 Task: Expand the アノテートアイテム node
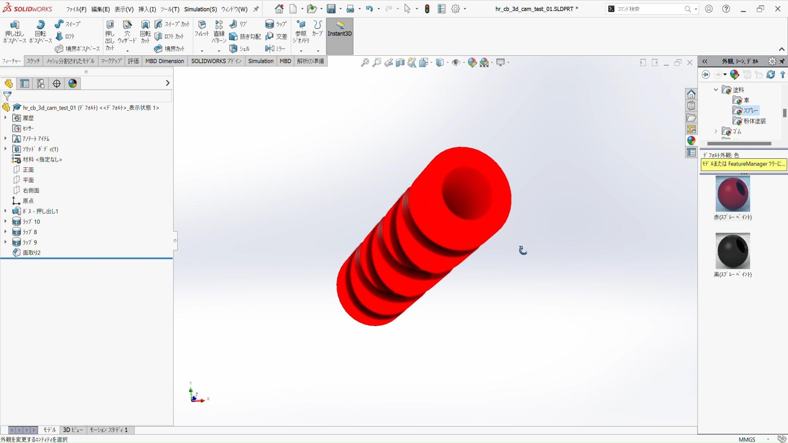coord(5,138)
